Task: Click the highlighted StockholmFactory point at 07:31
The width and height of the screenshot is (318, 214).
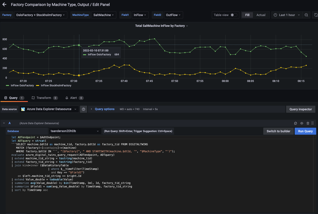Action: [x=79, y=75]
